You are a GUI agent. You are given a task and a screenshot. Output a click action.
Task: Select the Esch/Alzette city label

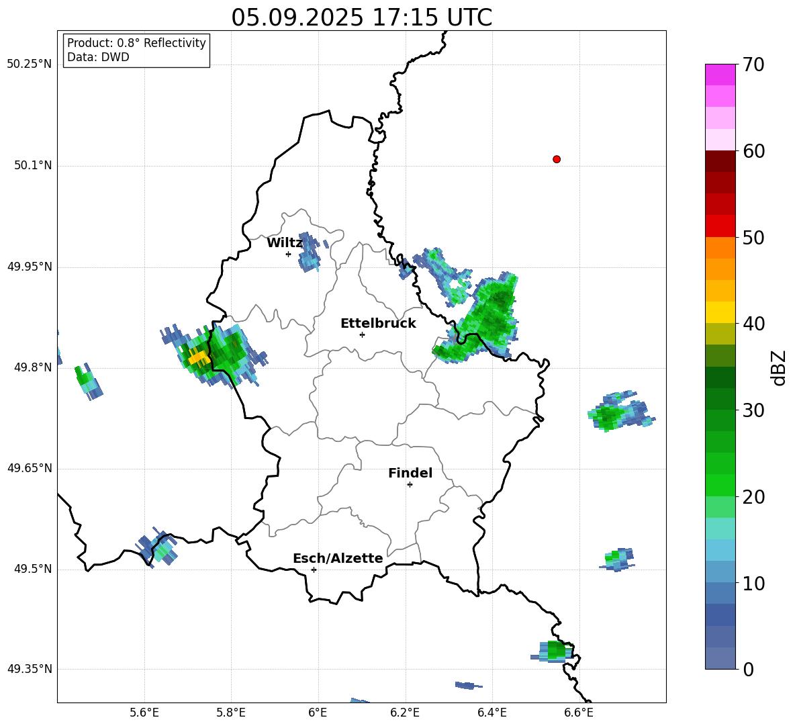click(x=338, y=558)
